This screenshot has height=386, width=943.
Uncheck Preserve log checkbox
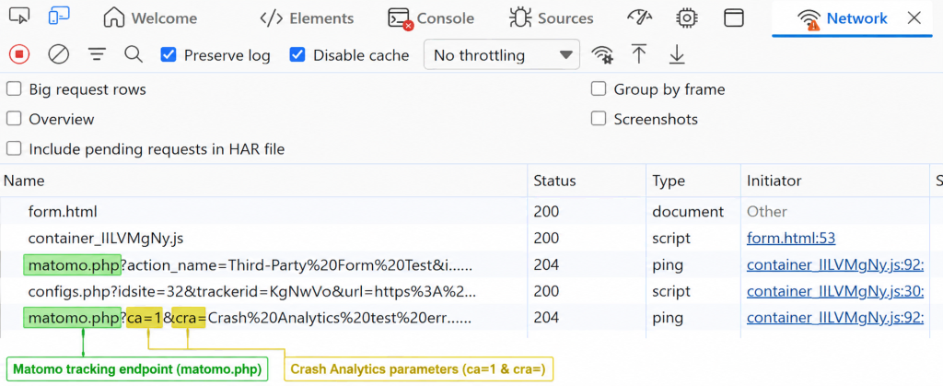click(169, 55)
